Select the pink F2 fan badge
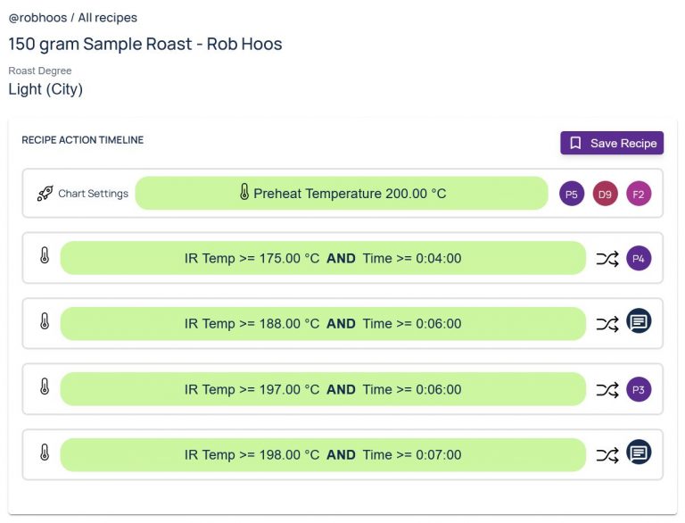 point(639,194)
